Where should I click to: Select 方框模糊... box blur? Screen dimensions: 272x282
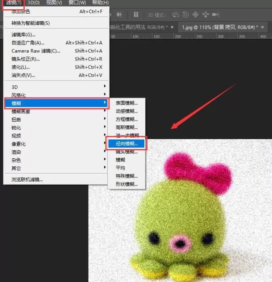[127, 119]
